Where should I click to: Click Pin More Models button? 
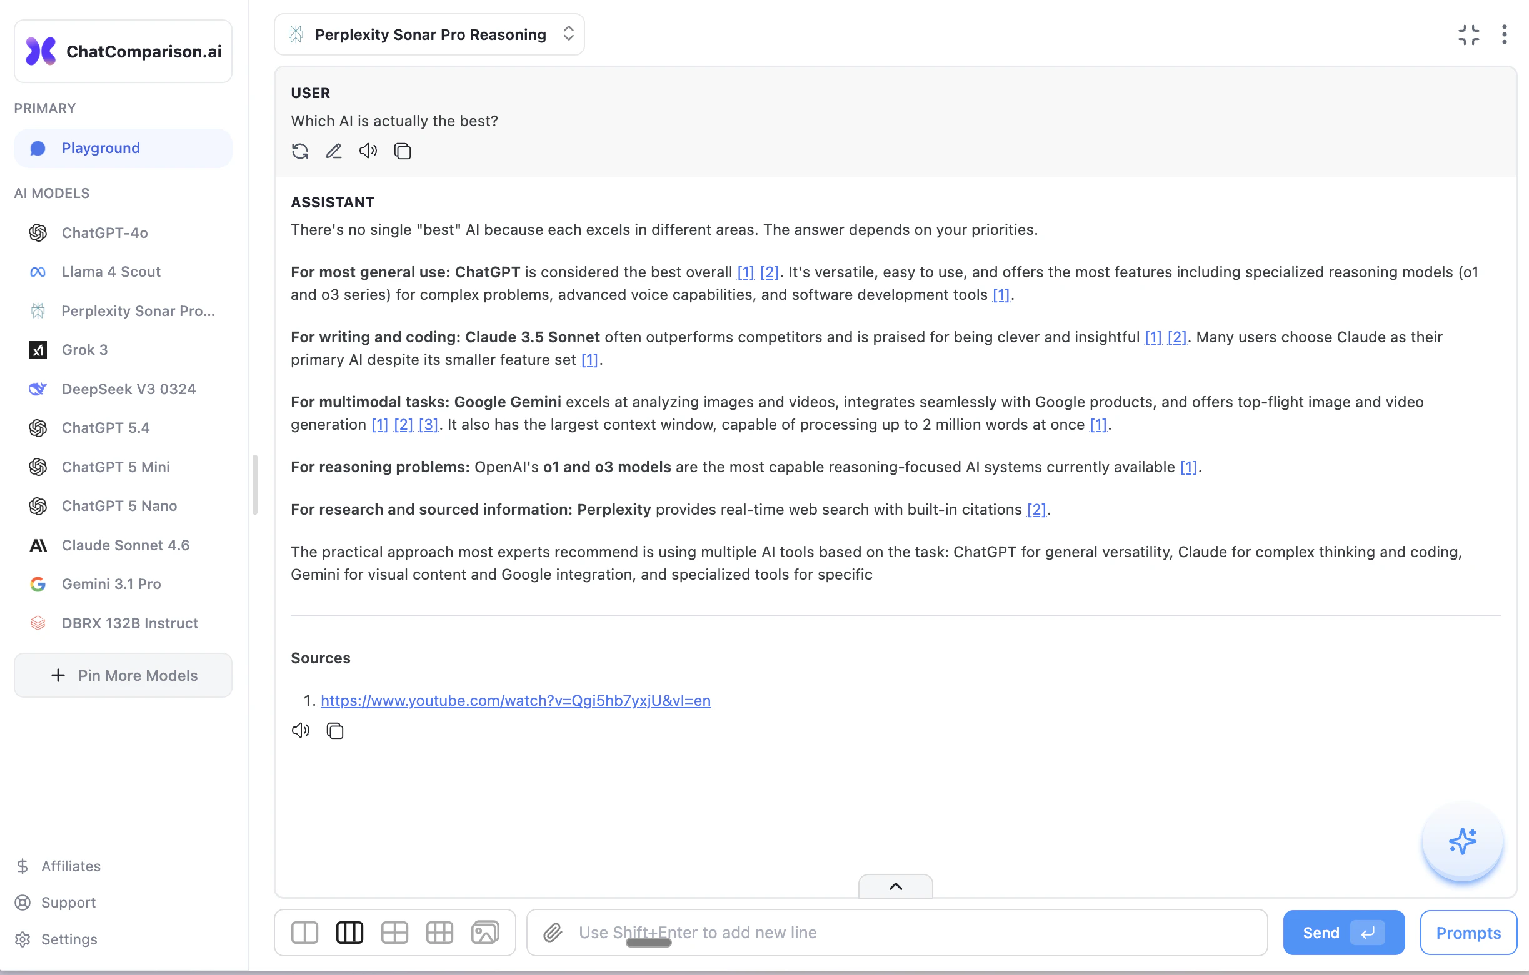(123, 676)
